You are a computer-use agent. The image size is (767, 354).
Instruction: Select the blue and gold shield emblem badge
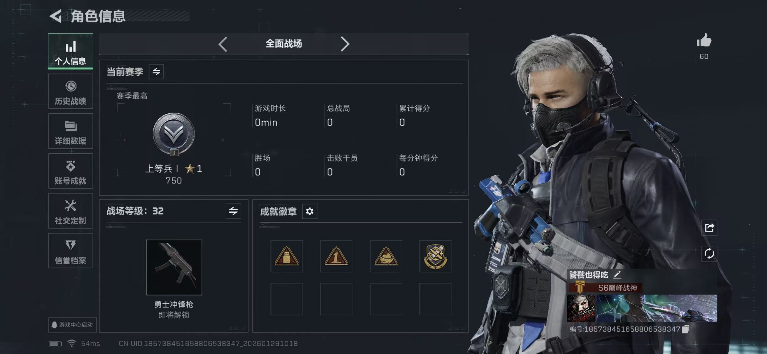coord(435,256)
